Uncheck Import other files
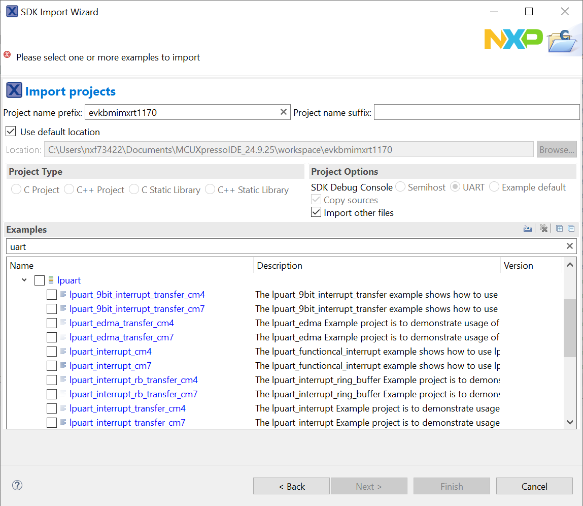This screenshot has height=506, width=583. tap(316, 213)
